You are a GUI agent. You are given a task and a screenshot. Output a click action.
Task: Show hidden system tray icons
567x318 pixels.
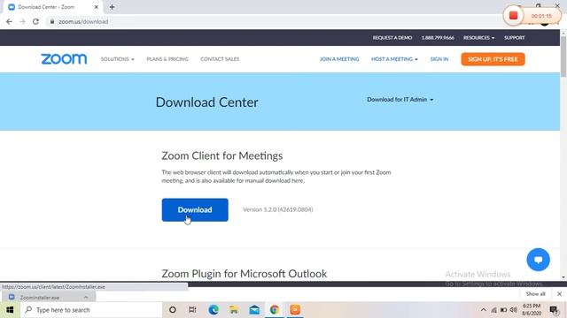pyautogui.click(x=484, y=310)
